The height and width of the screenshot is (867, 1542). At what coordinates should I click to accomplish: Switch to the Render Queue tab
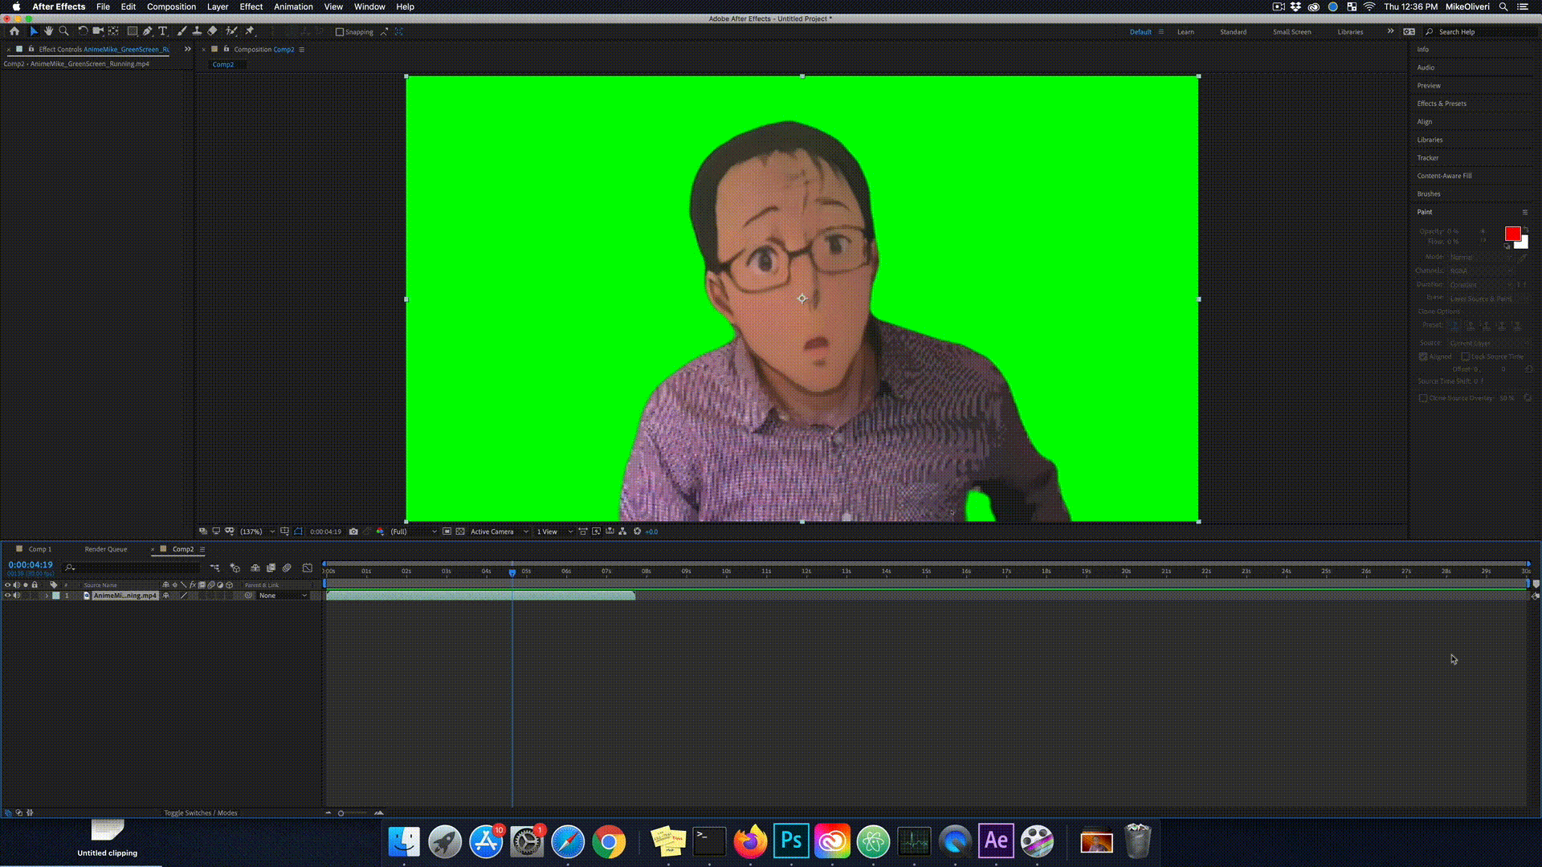[x=105, y=549]
